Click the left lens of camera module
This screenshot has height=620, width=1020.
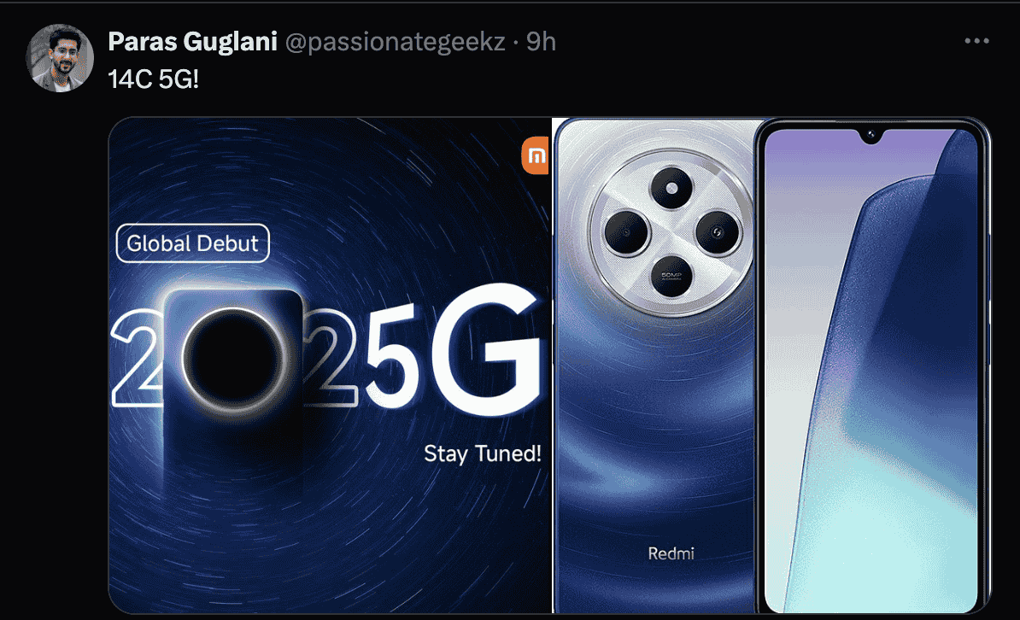(x=626, y=232)
